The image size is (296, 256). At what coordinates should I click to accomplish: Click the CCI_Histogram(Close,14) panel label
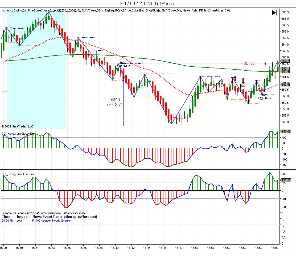(18, 174)
